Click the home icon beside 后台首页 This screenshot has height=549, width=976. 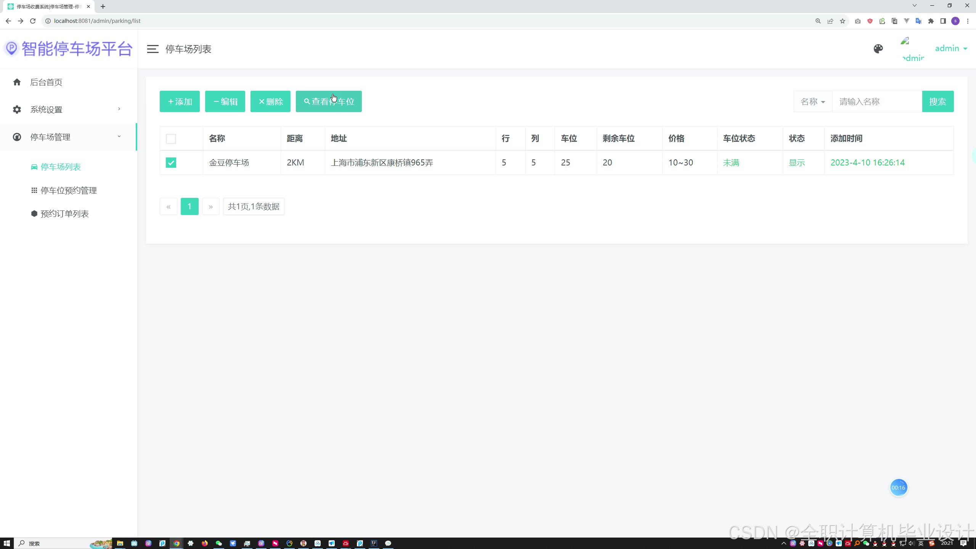(17, 82)
